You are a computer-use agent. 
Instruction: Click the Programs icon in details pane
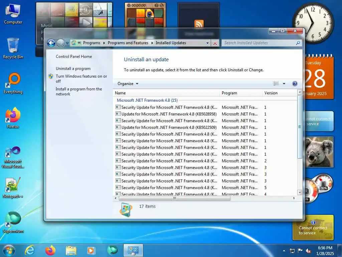pos(126,210)
